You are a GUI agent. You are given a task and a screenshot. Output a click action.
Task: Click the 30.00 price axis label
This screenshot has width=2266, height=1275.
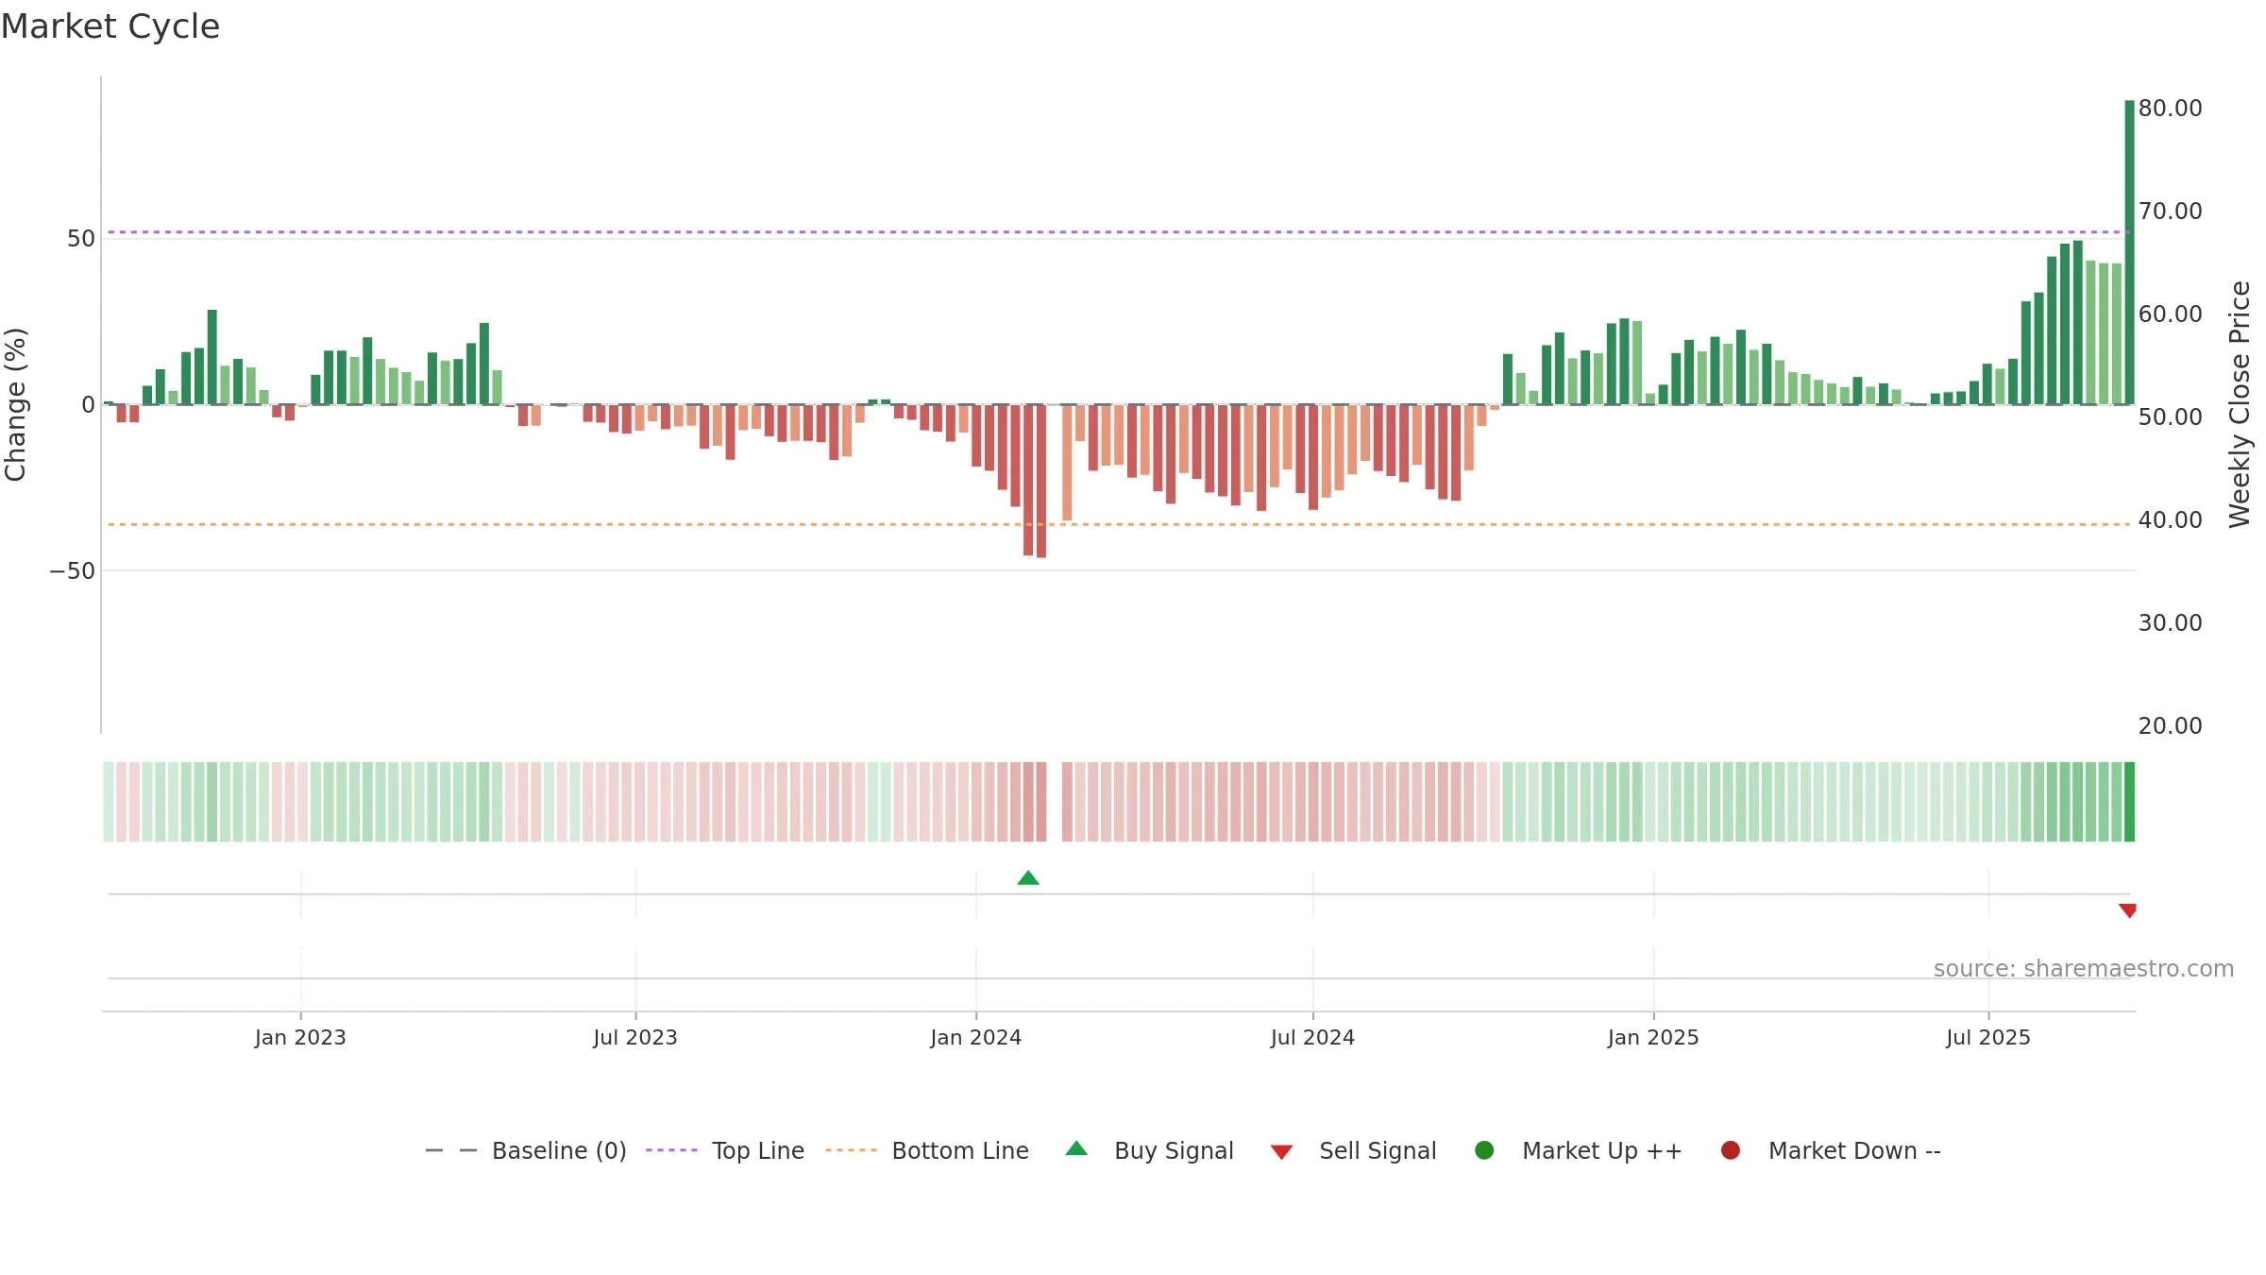pyautogui.click(x=2170, y=623)
